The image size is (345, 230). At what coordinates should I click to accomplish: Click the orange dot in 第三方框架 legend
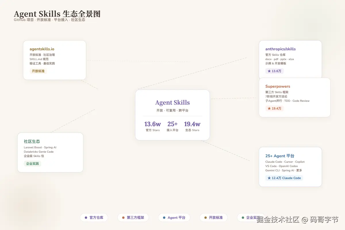[123, 218]
